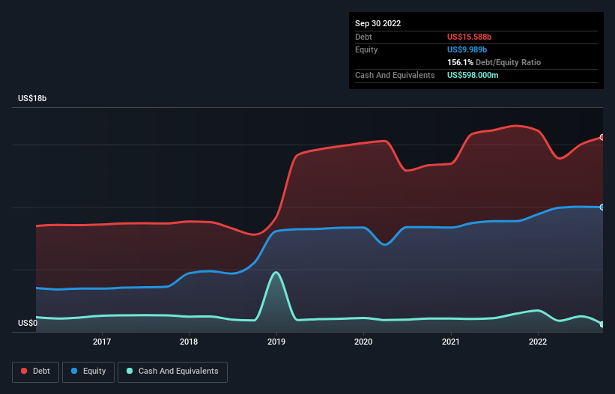Image resolution: width=615 pixels, height=394 pixels.
Task: Toggle the Equity legend button
Action: [88, 372]
